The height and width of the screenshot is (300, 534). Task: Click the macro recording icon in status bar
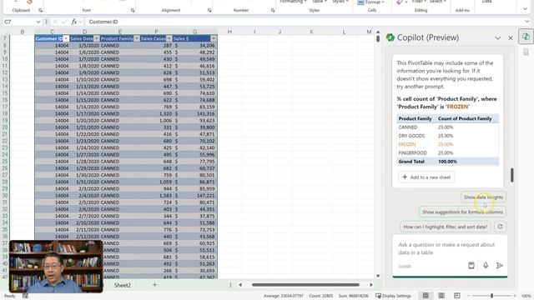[25, 296]
